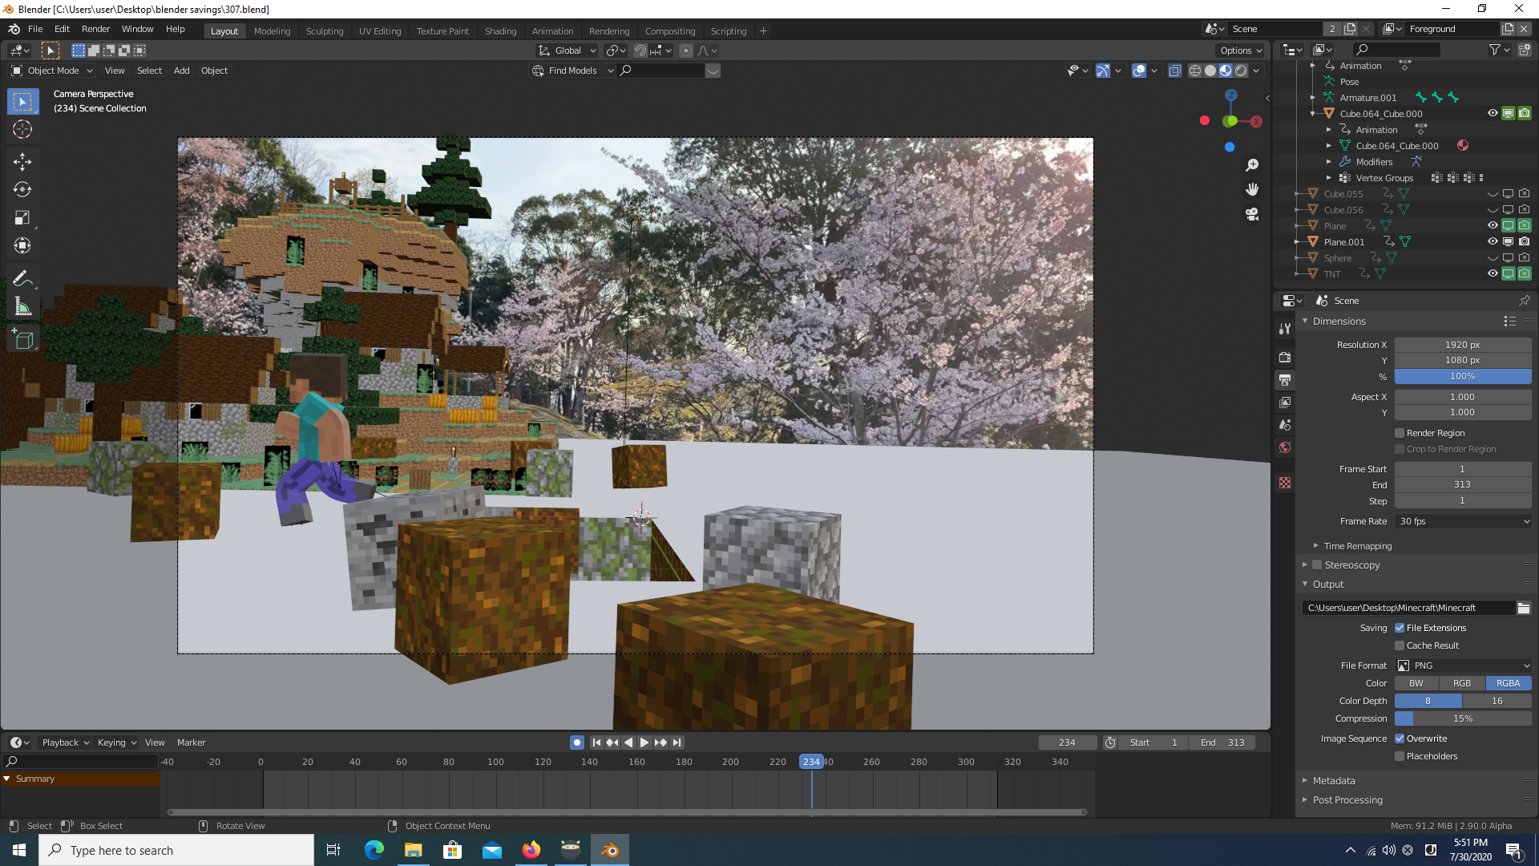Open the File Format PNG dropdown

click(x=1463, y=666)
